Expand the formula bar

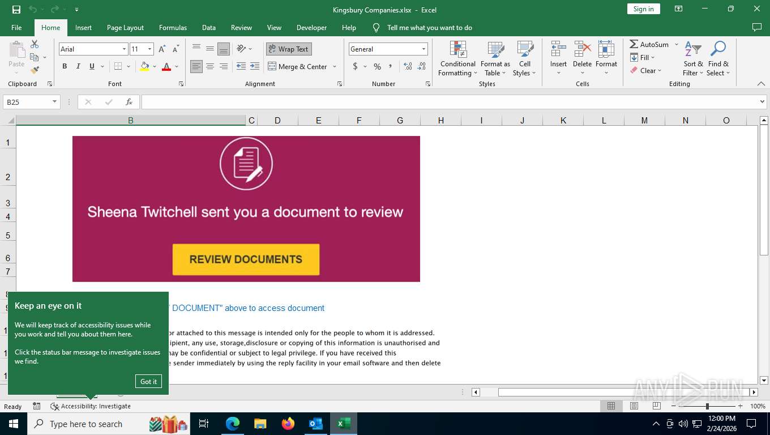[762, 102]
